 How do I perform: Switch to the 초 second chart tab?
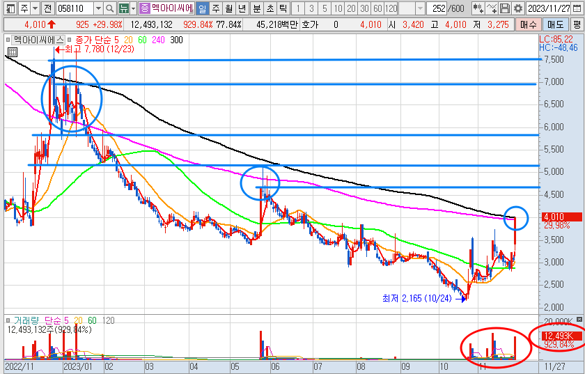270,8
